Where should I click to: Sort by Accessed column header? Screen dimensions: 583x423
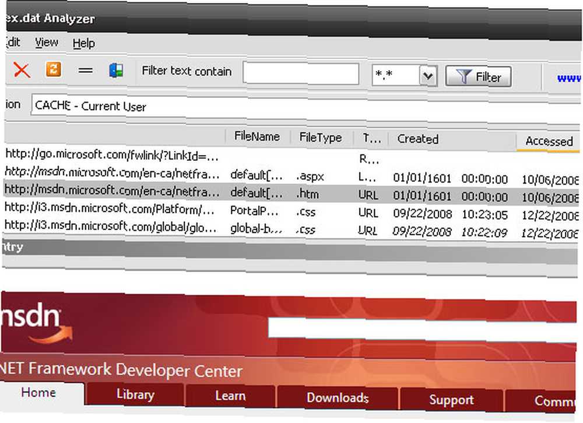(x=549, y=142)
